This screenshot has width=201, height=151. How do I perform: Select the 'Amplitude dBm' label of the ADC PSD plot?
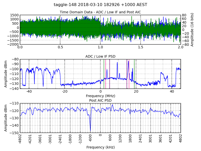(x=6, y=74)
